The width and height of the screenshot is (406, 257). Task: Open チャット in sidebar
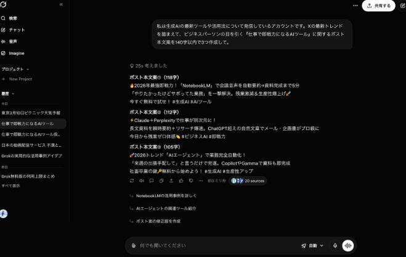click(x=13, y=30)
